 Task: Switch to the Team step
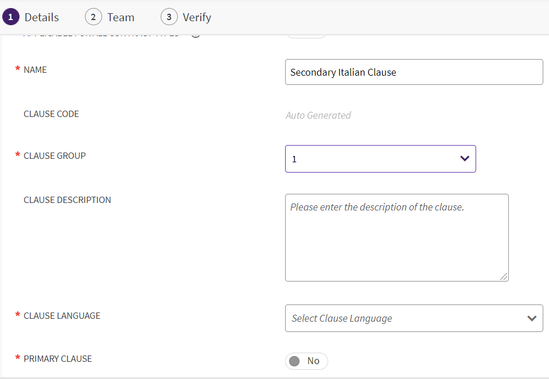point(120,17)
